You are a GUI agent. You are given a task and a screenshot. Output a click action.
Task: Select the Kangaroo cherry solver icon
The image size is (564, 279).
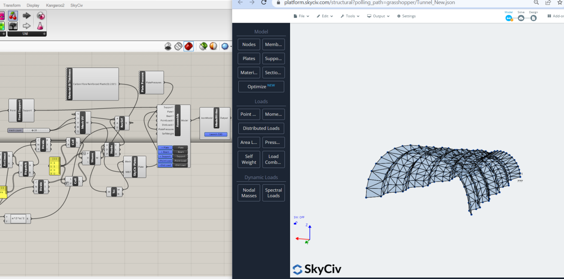[x=13, y=16]
